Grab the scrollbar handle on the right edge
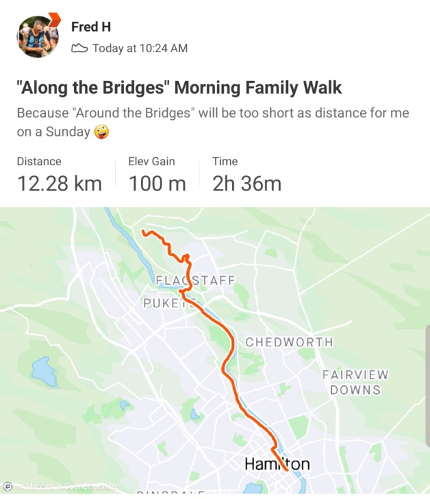 click(x=427, y=387)
